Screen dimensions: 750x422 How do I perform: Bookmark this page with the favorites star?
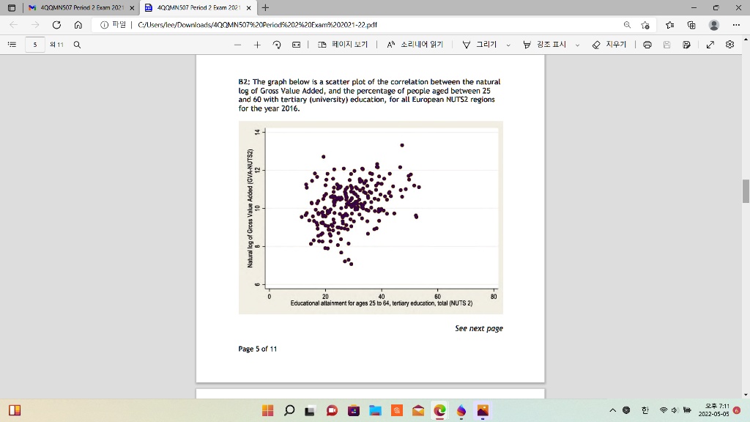click(645, 24)
